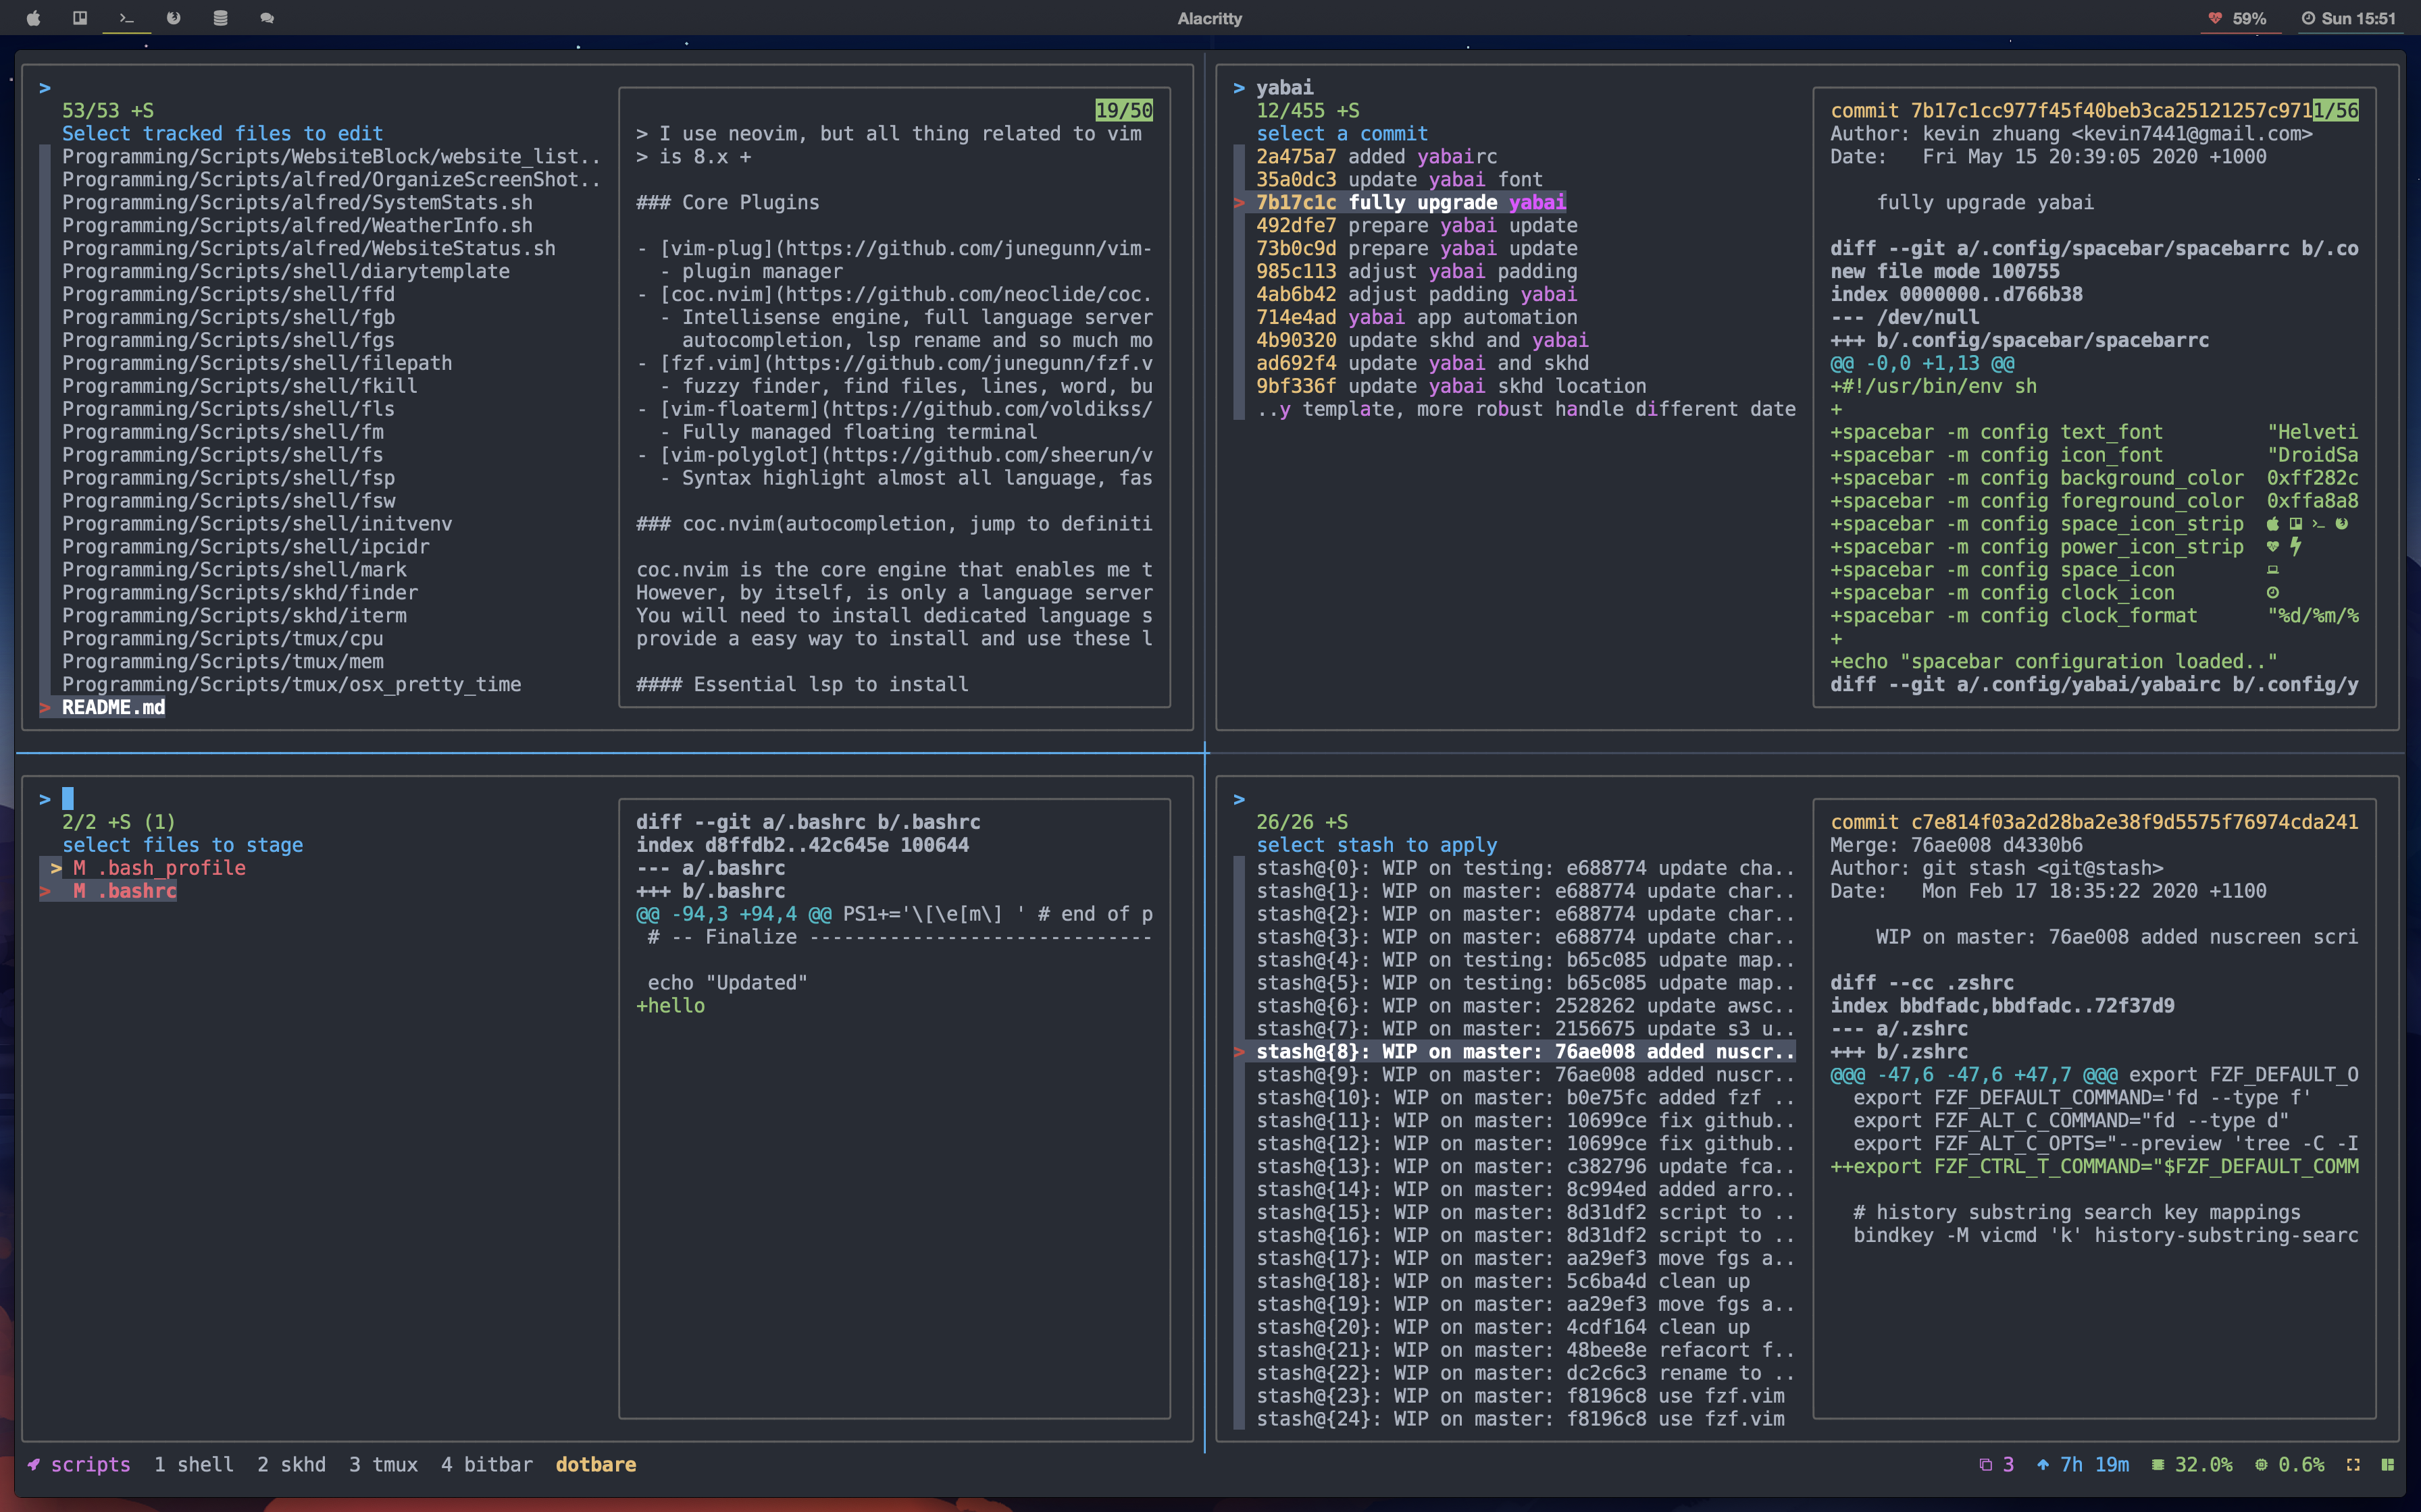The width and height of the screenshot is (2421, 1512).
Task: Click the CPU icon next to 0.6%
Action: [x=2261, y=1464]
